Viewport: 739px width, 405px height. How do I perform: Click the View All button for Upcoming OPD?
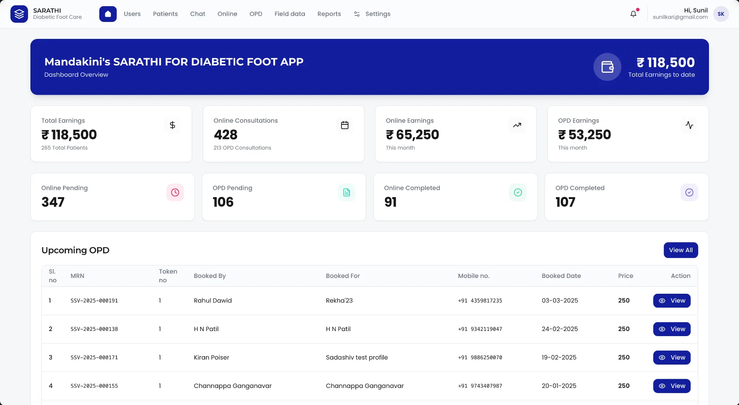pos(680,250)
